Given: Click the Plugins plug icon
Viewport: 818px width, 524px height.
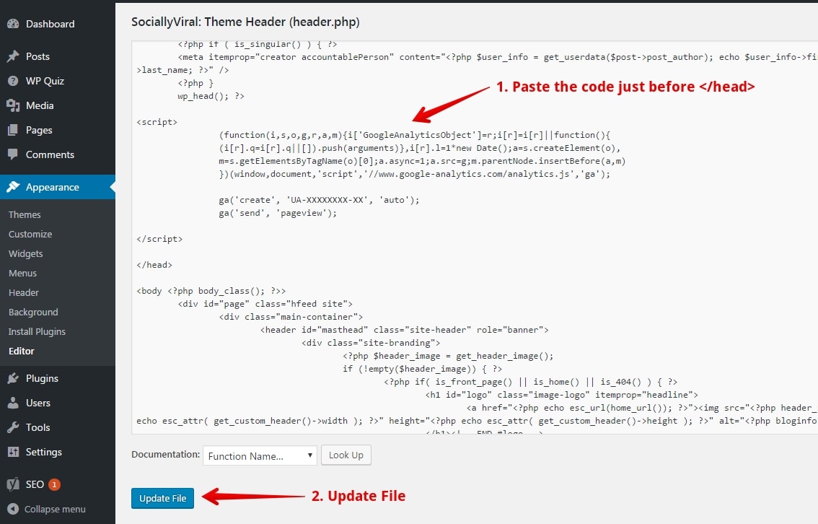Looking at the screenshot, I should coord(13,378).
